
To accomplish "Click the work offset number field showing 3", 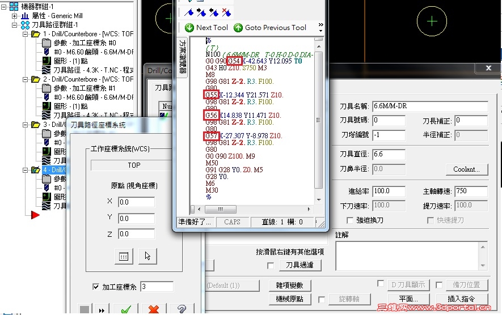I will click(157, 287).
